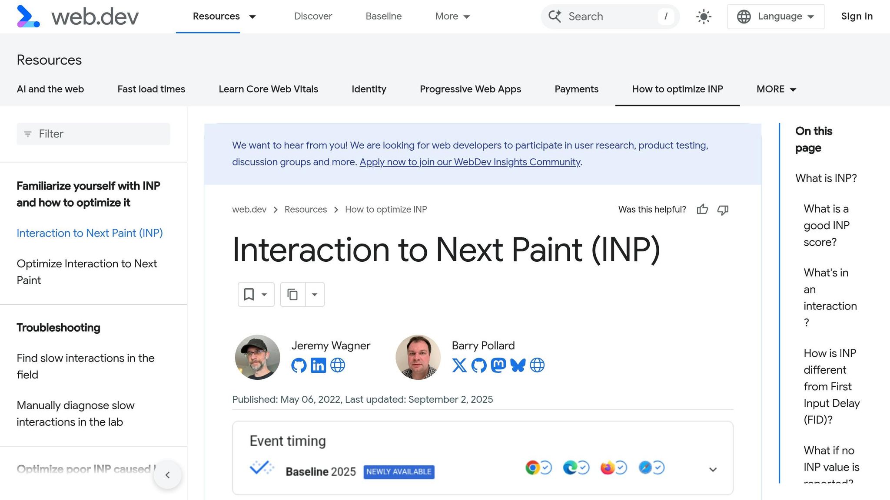The image size is (890, 500).
Task: Jump to What is a good INP score?
Action: click(826, 225)
